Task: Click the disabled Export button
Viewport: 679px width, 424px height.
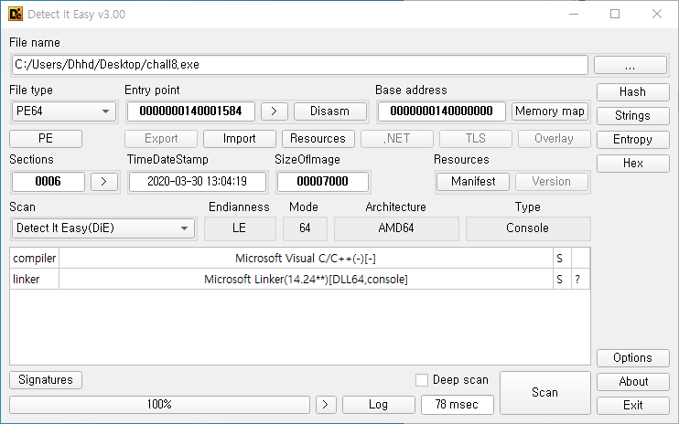Action: 161,139
